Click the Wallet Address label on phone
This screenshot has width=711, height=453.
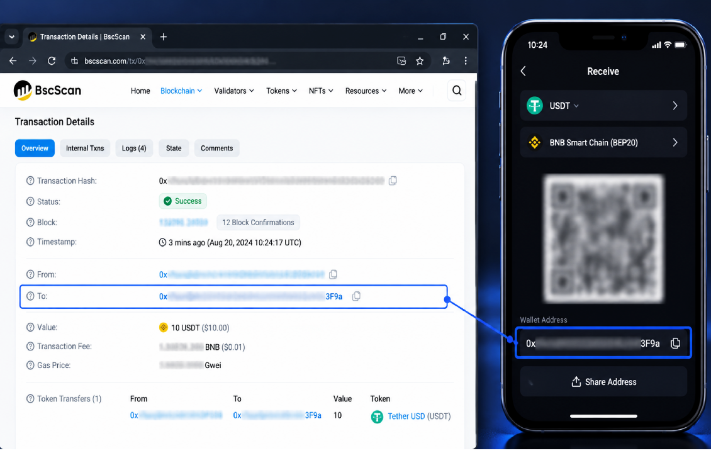(543, 320)
